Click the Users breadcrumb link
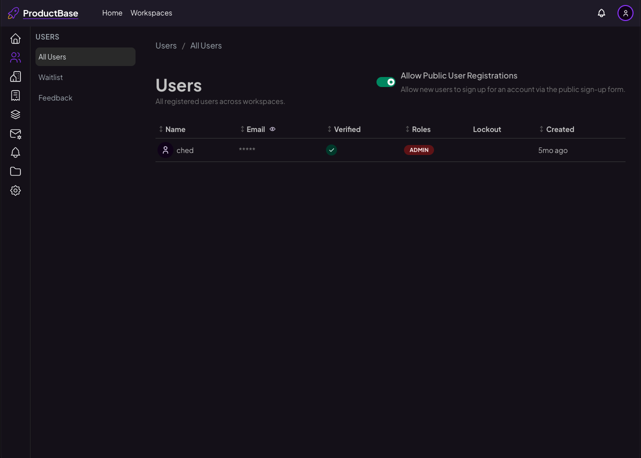Image resolution: width=641 pixels, height=458 pixels. [x=166, y=45]
